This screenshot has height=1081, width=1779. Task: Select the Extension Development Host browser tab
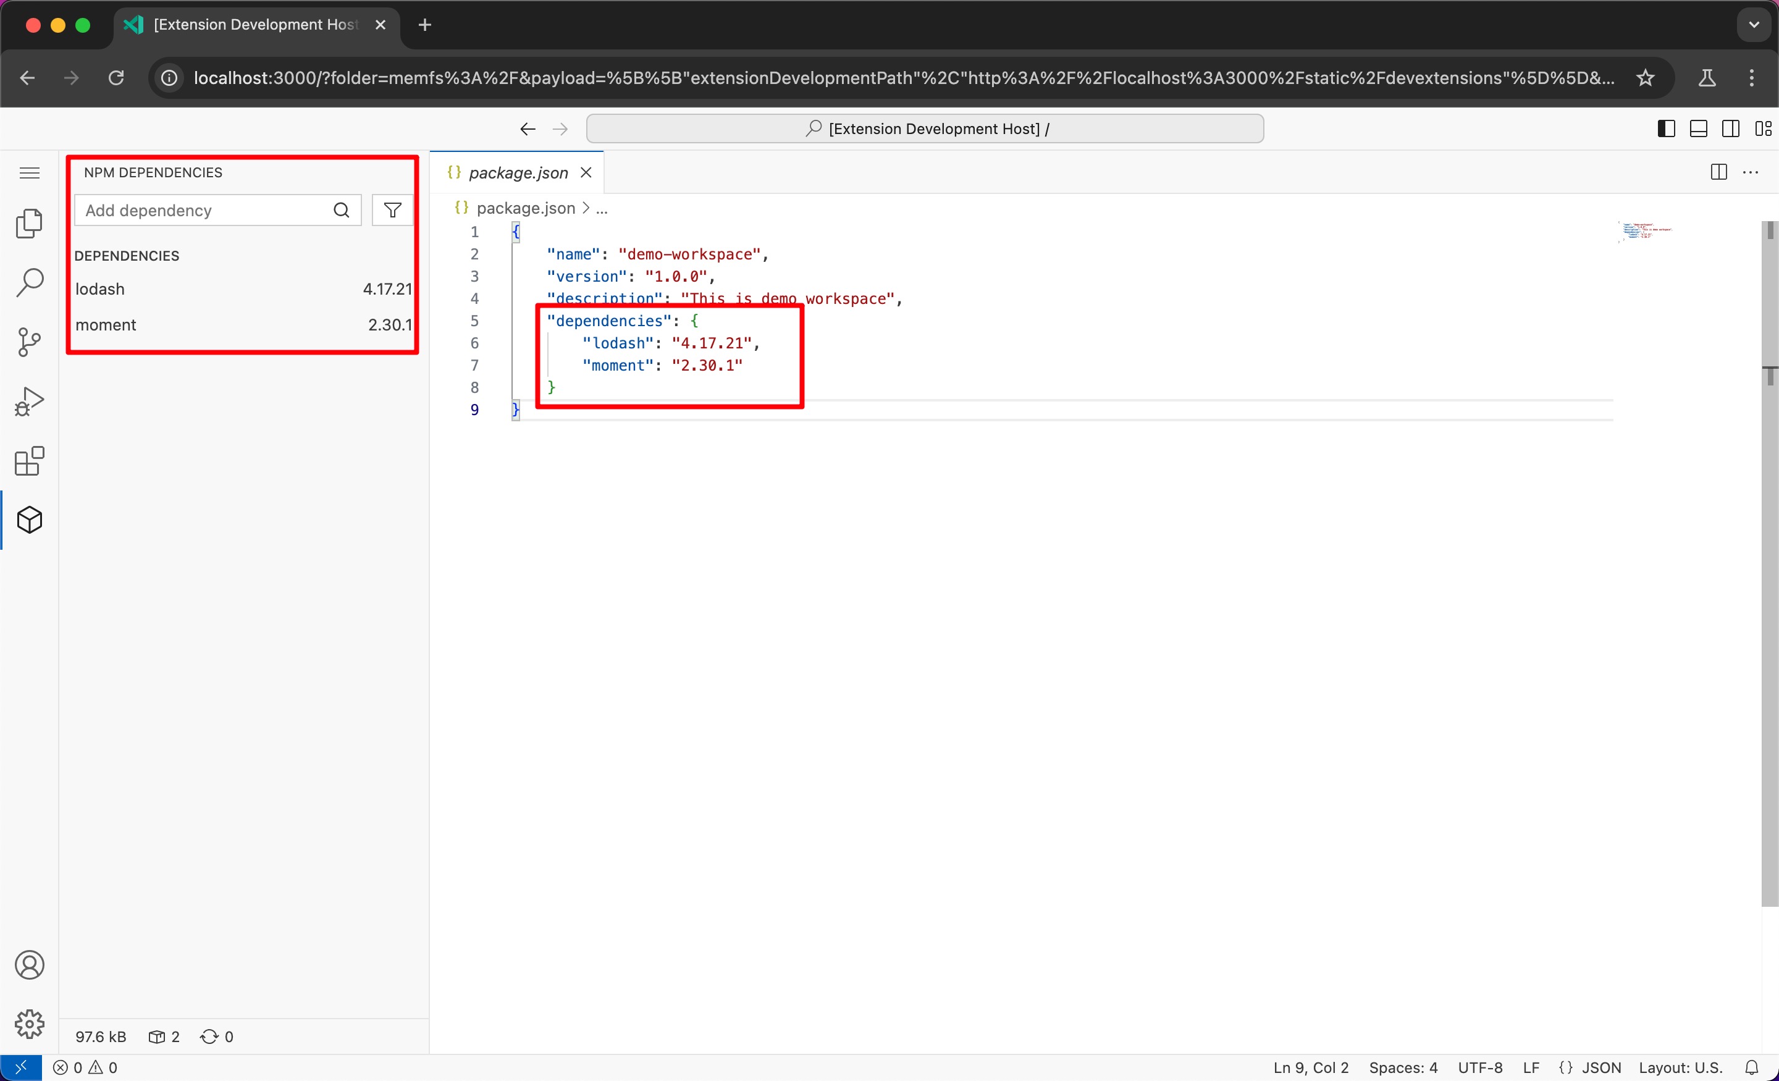tap(257, 25)
